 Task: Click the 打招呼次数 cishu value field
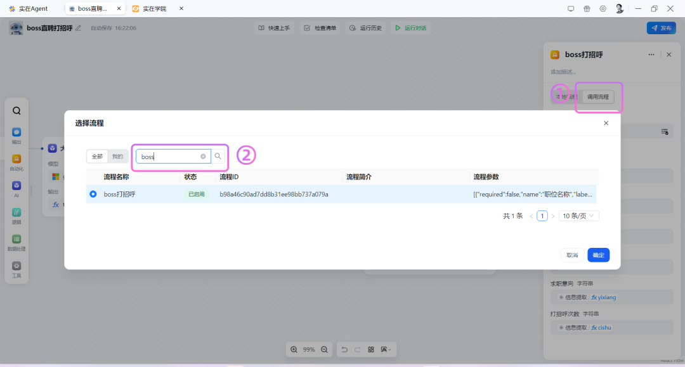pos(611,327)
